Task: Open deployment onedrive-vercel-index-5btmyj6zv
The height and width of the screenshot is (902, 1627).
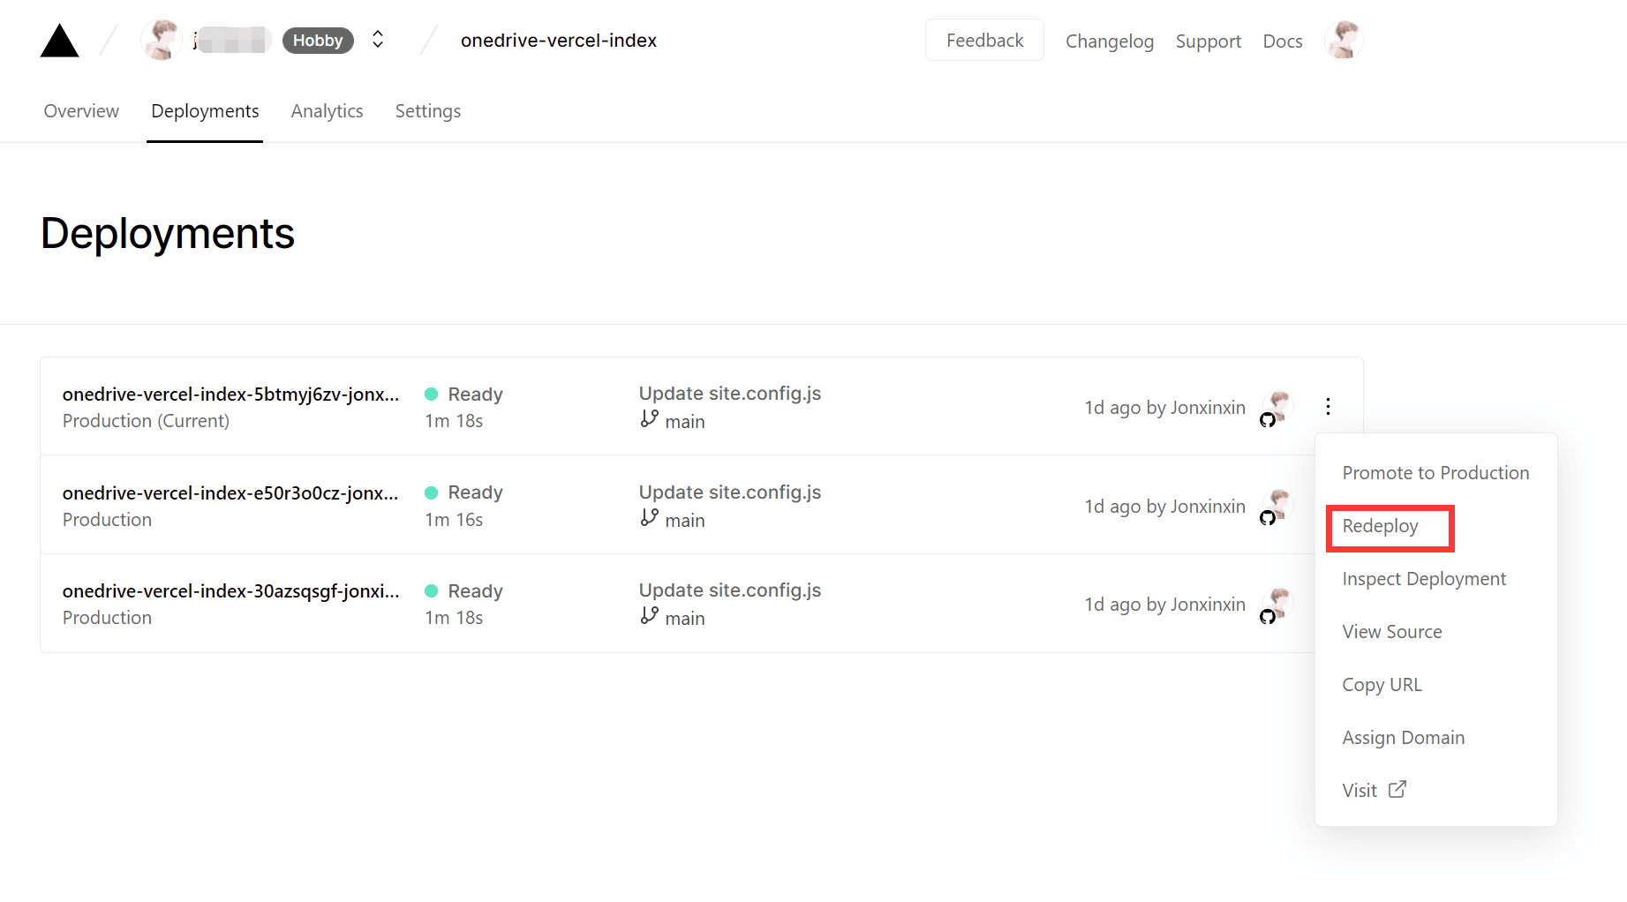Action: (231, 395)
